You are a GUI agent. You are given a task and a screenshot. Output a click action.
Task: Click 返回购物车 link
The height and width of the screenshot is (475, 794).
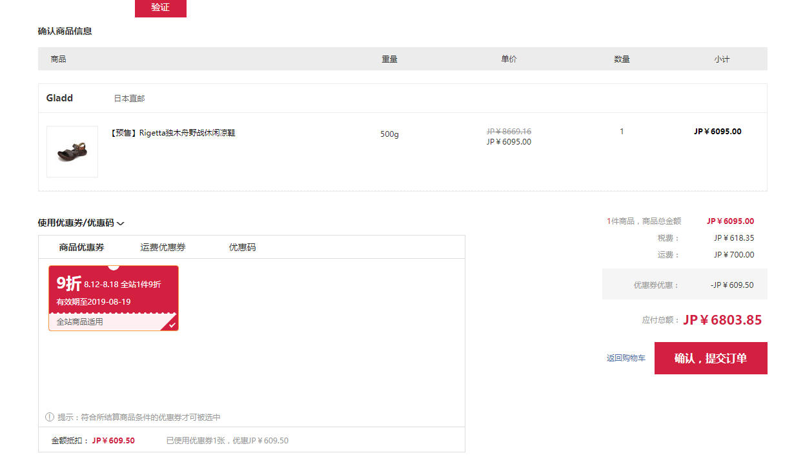(x=626, y=358)
